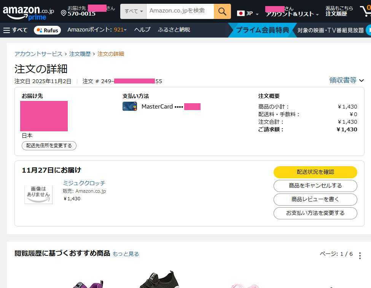Click the delivery location pin icon

click(x=64, y=13)
